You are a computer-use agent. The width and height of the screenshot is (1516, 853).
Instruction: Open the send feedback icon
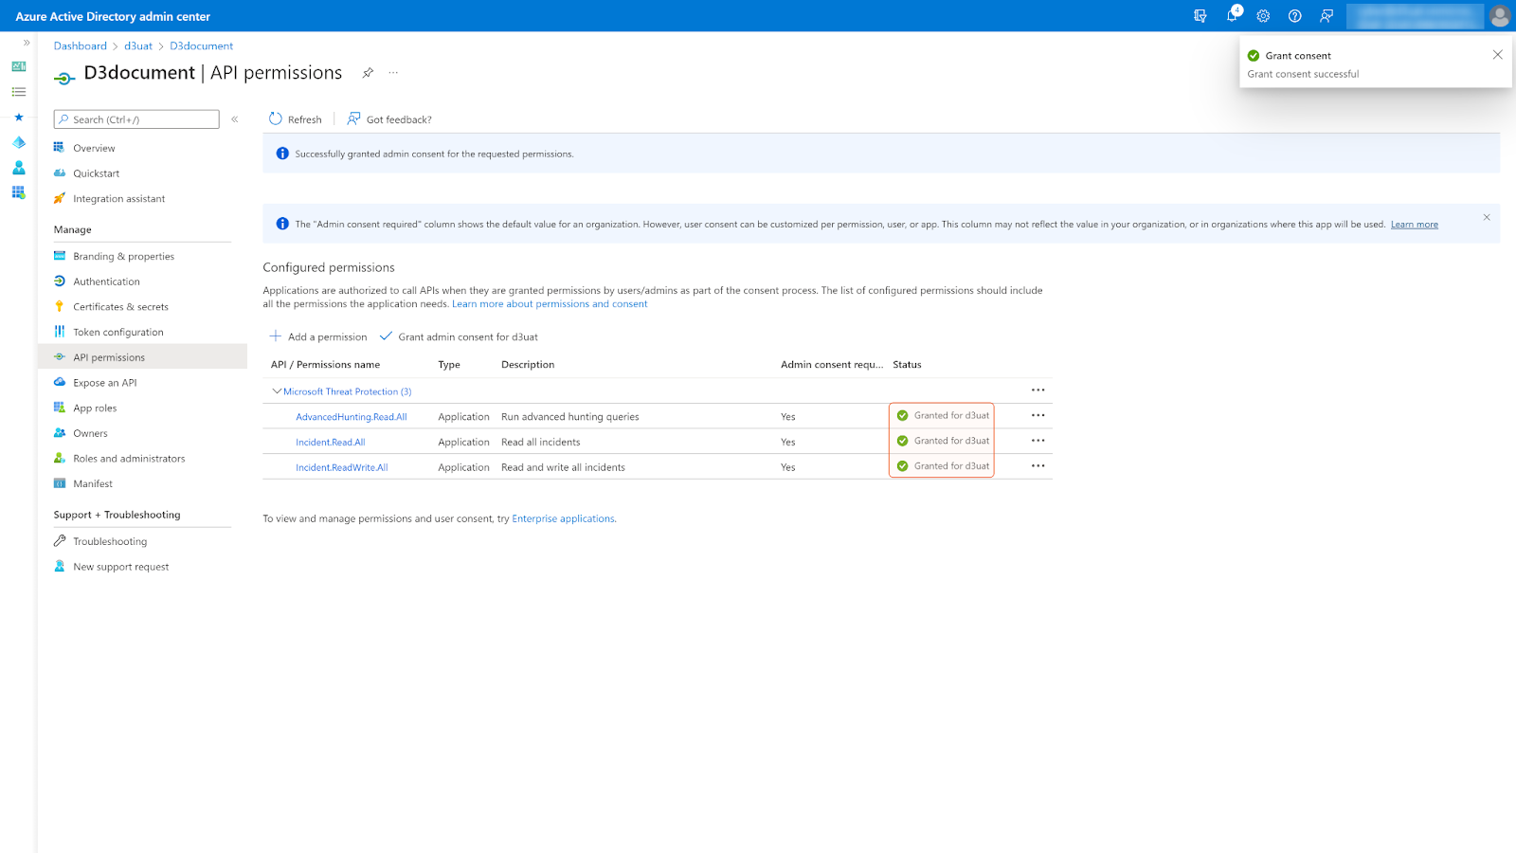[x=1326, y=16]
